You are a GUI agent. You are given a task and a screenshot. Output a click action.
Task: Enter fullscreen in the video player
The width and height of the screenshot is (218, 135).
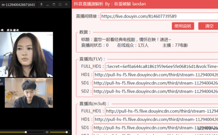click(60, 4)
